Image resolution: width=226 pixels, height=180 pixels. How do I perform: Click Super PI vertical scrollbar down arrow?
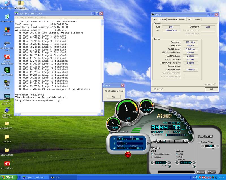point(102,111)
